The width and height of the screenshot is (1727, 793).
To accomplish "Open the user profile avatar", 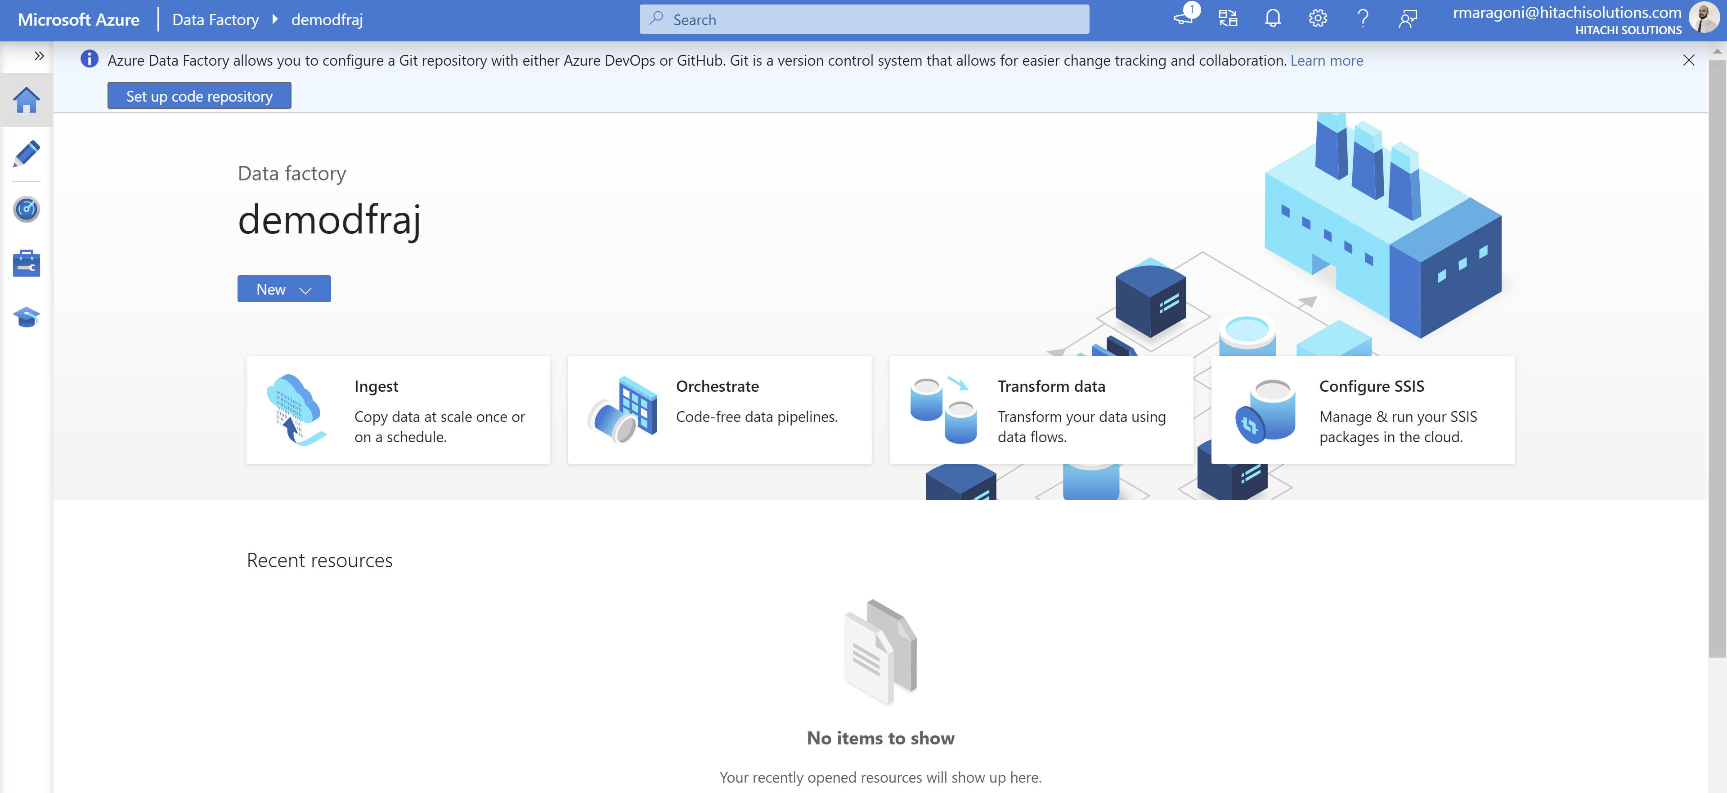I will click(x=1704, y=18).
